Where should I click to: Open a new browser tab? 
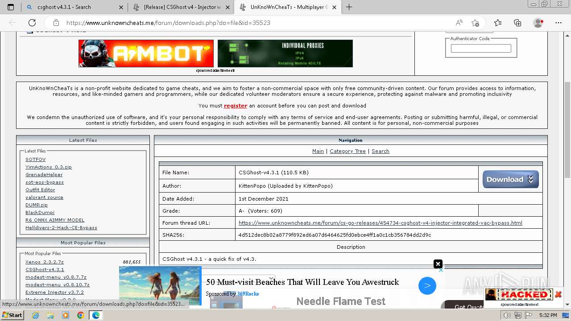tap(349, 7)
